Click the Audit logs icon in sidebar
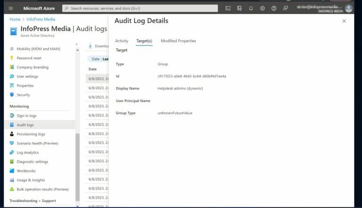 tap(12, 125)
